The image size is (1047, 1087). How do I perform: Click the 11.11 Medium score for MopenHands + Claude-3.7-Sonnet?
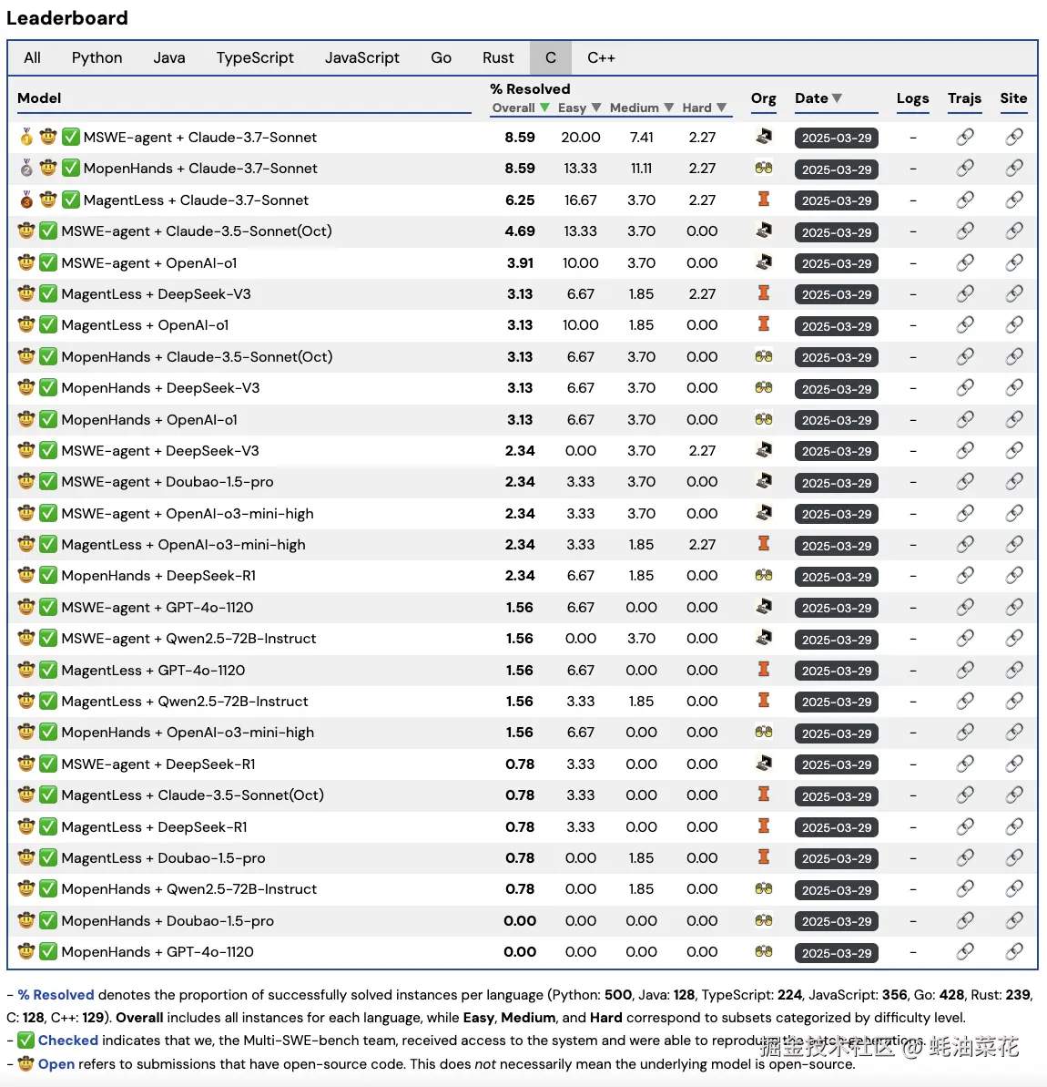642,169
